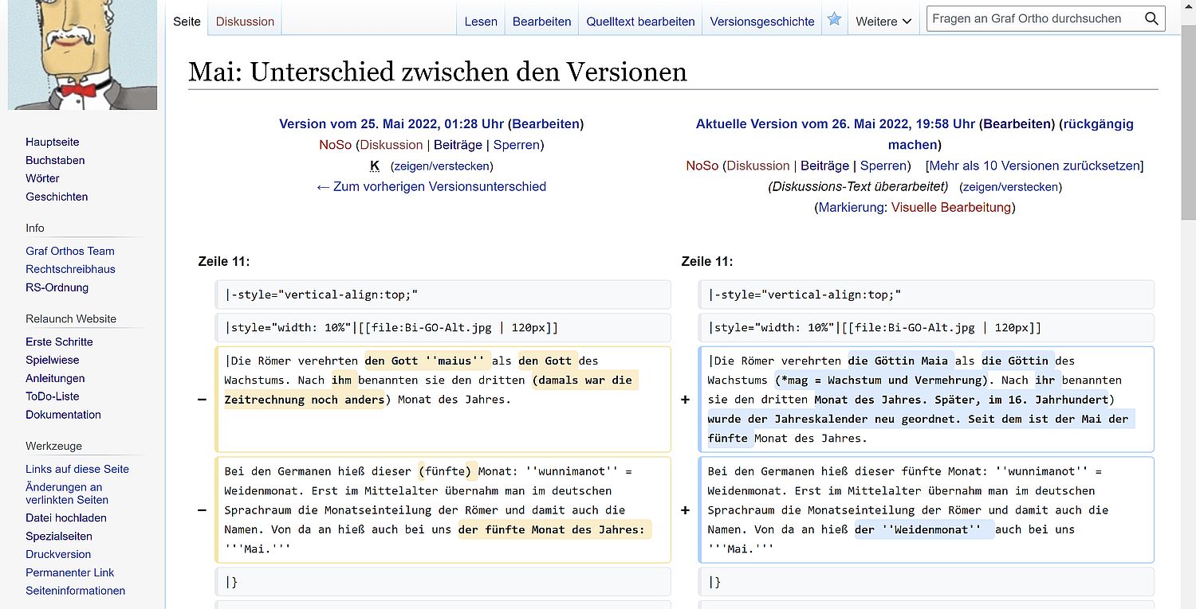The image size is (1196, 609).
Task: Open Spezialseiten in sidebar tools
Action: coord(59,536)
